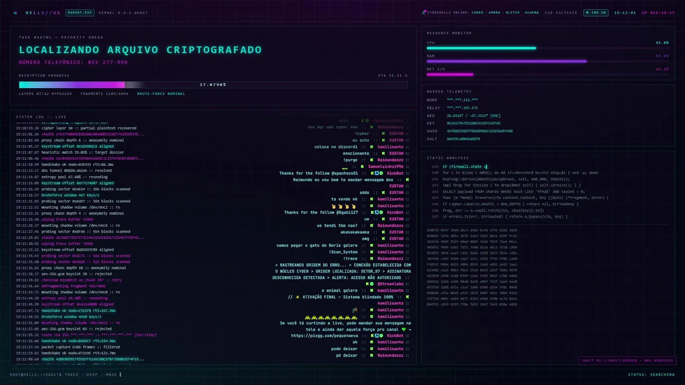Open the Vault hidden 004 arquivos button
685x385 pixels.
click(627, 360)
